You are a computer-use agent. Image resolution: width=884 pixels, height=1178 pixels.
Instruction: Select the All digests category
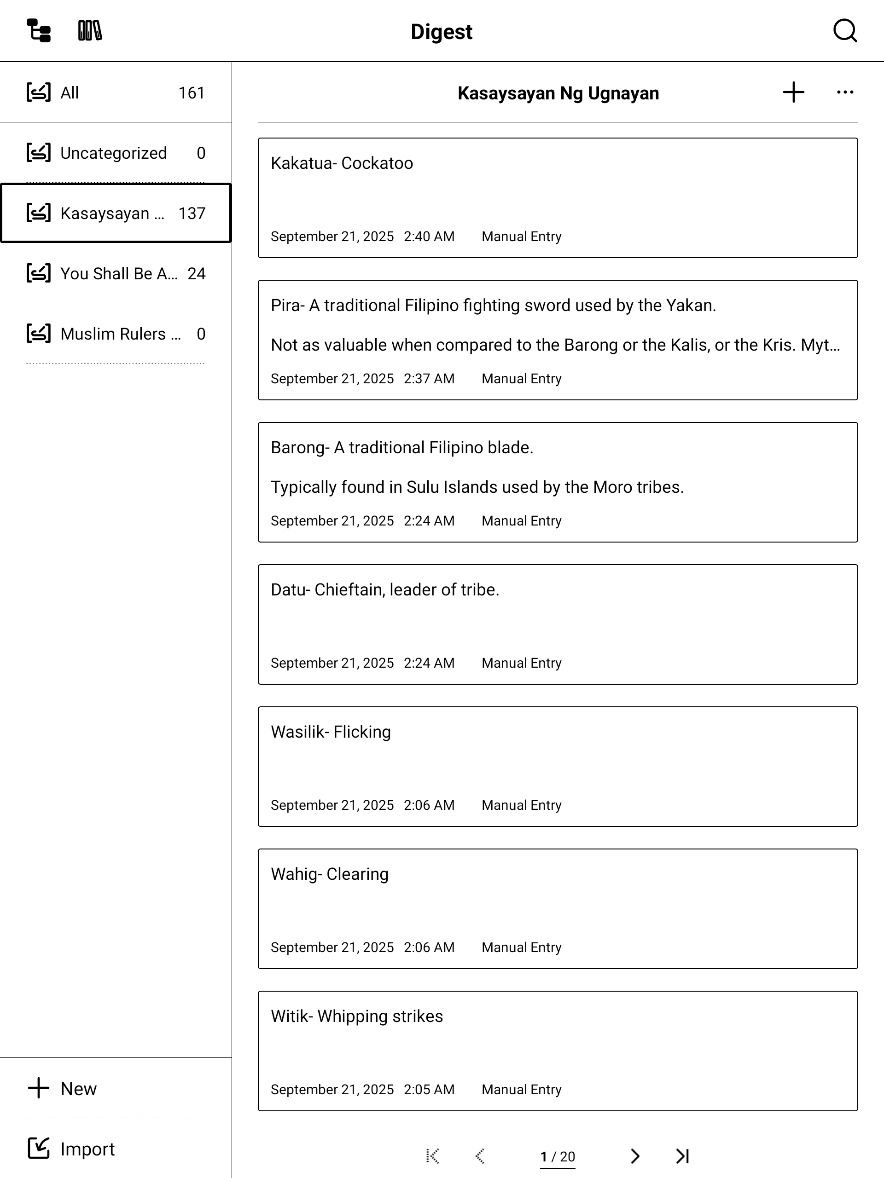pos(116,92)
